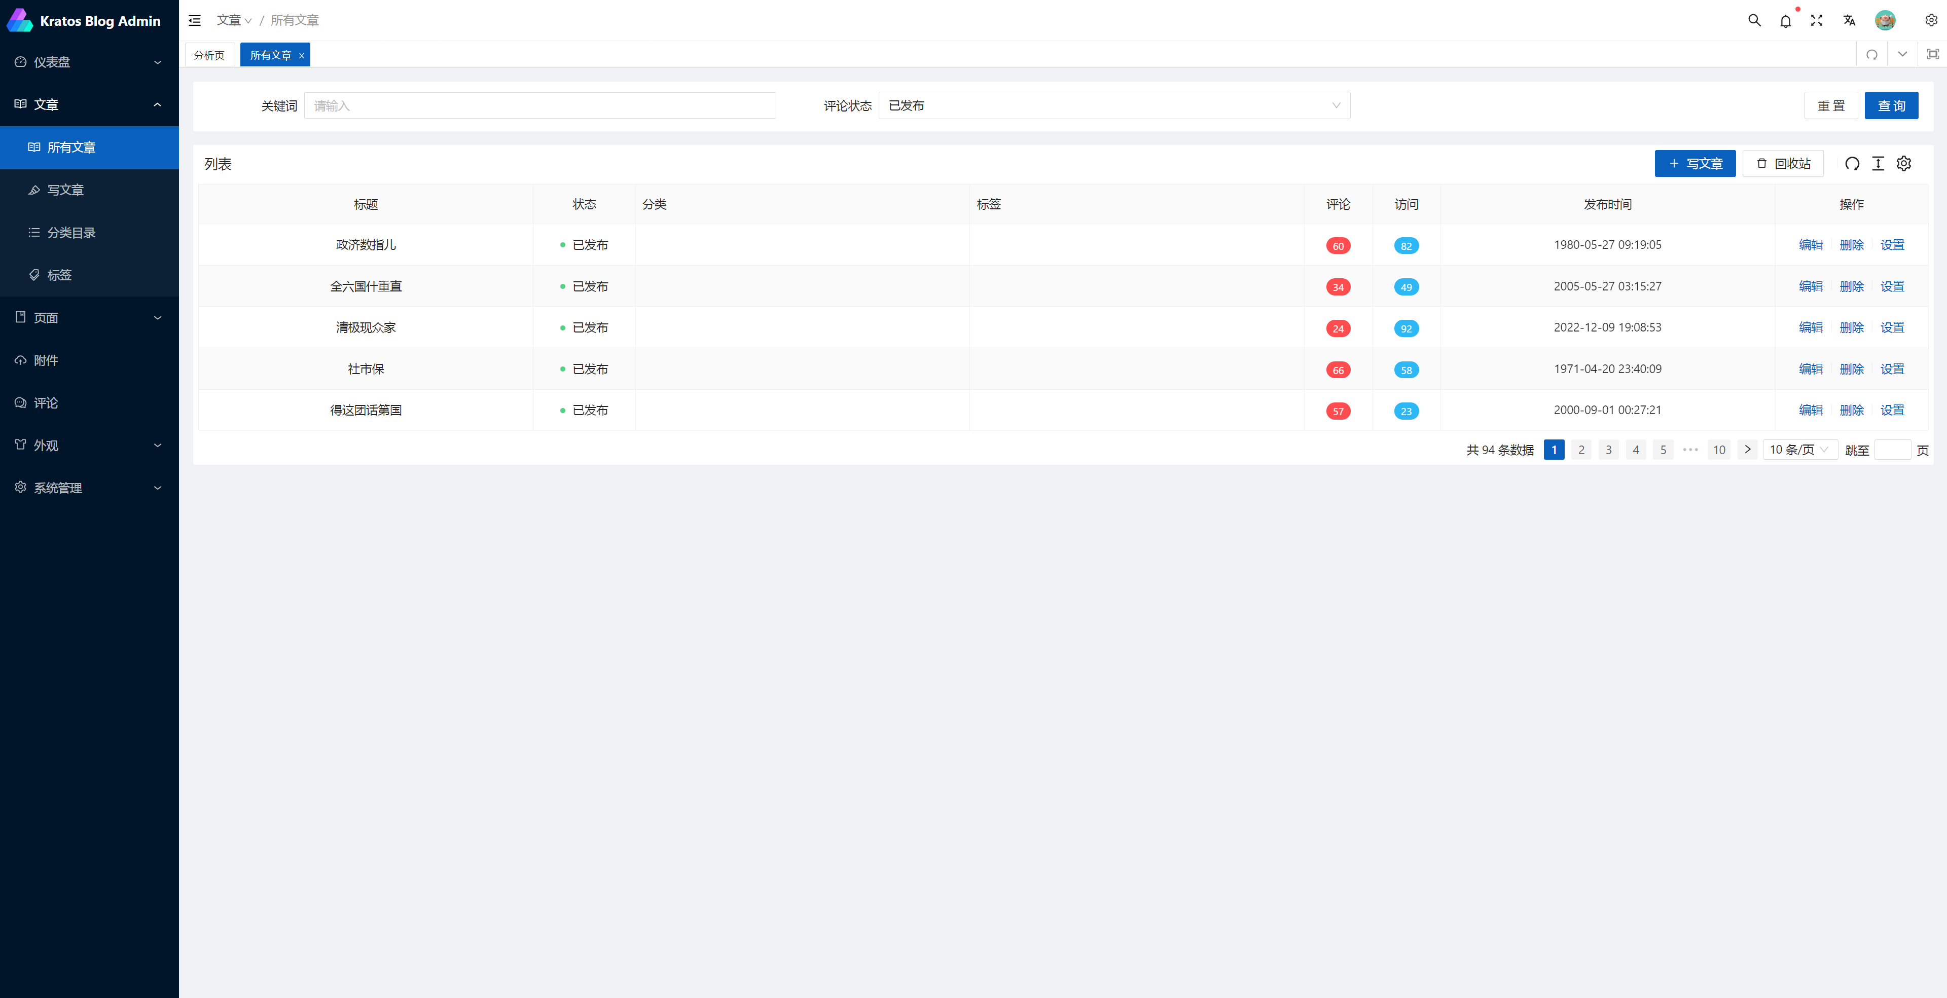The width and height of the screenshot is (1947, 998).
Task: Toggle tab content maximize icon
Action: tap(1932, 54)
